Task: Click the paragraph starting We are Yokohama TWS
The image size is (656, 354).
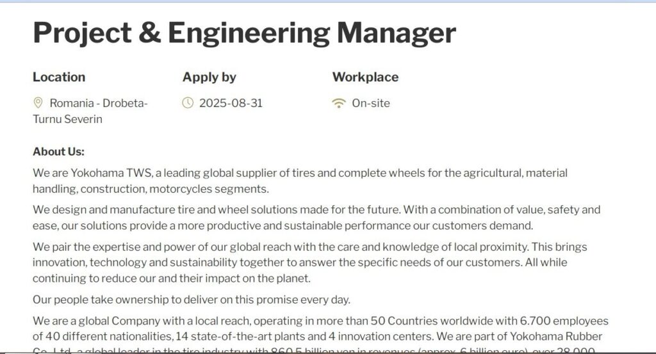Action: pos(300,181)
